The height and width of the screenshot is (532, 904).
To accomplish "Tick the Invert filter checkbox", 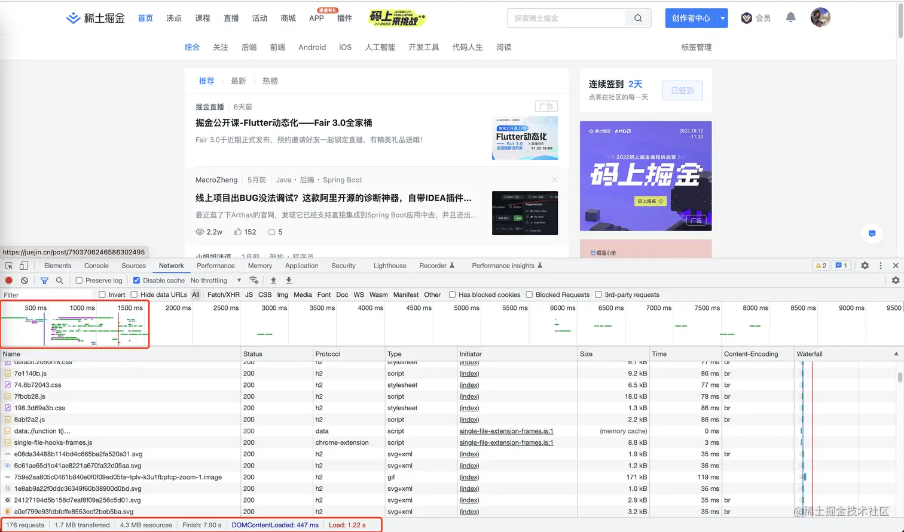I will (x=102, y=295).
